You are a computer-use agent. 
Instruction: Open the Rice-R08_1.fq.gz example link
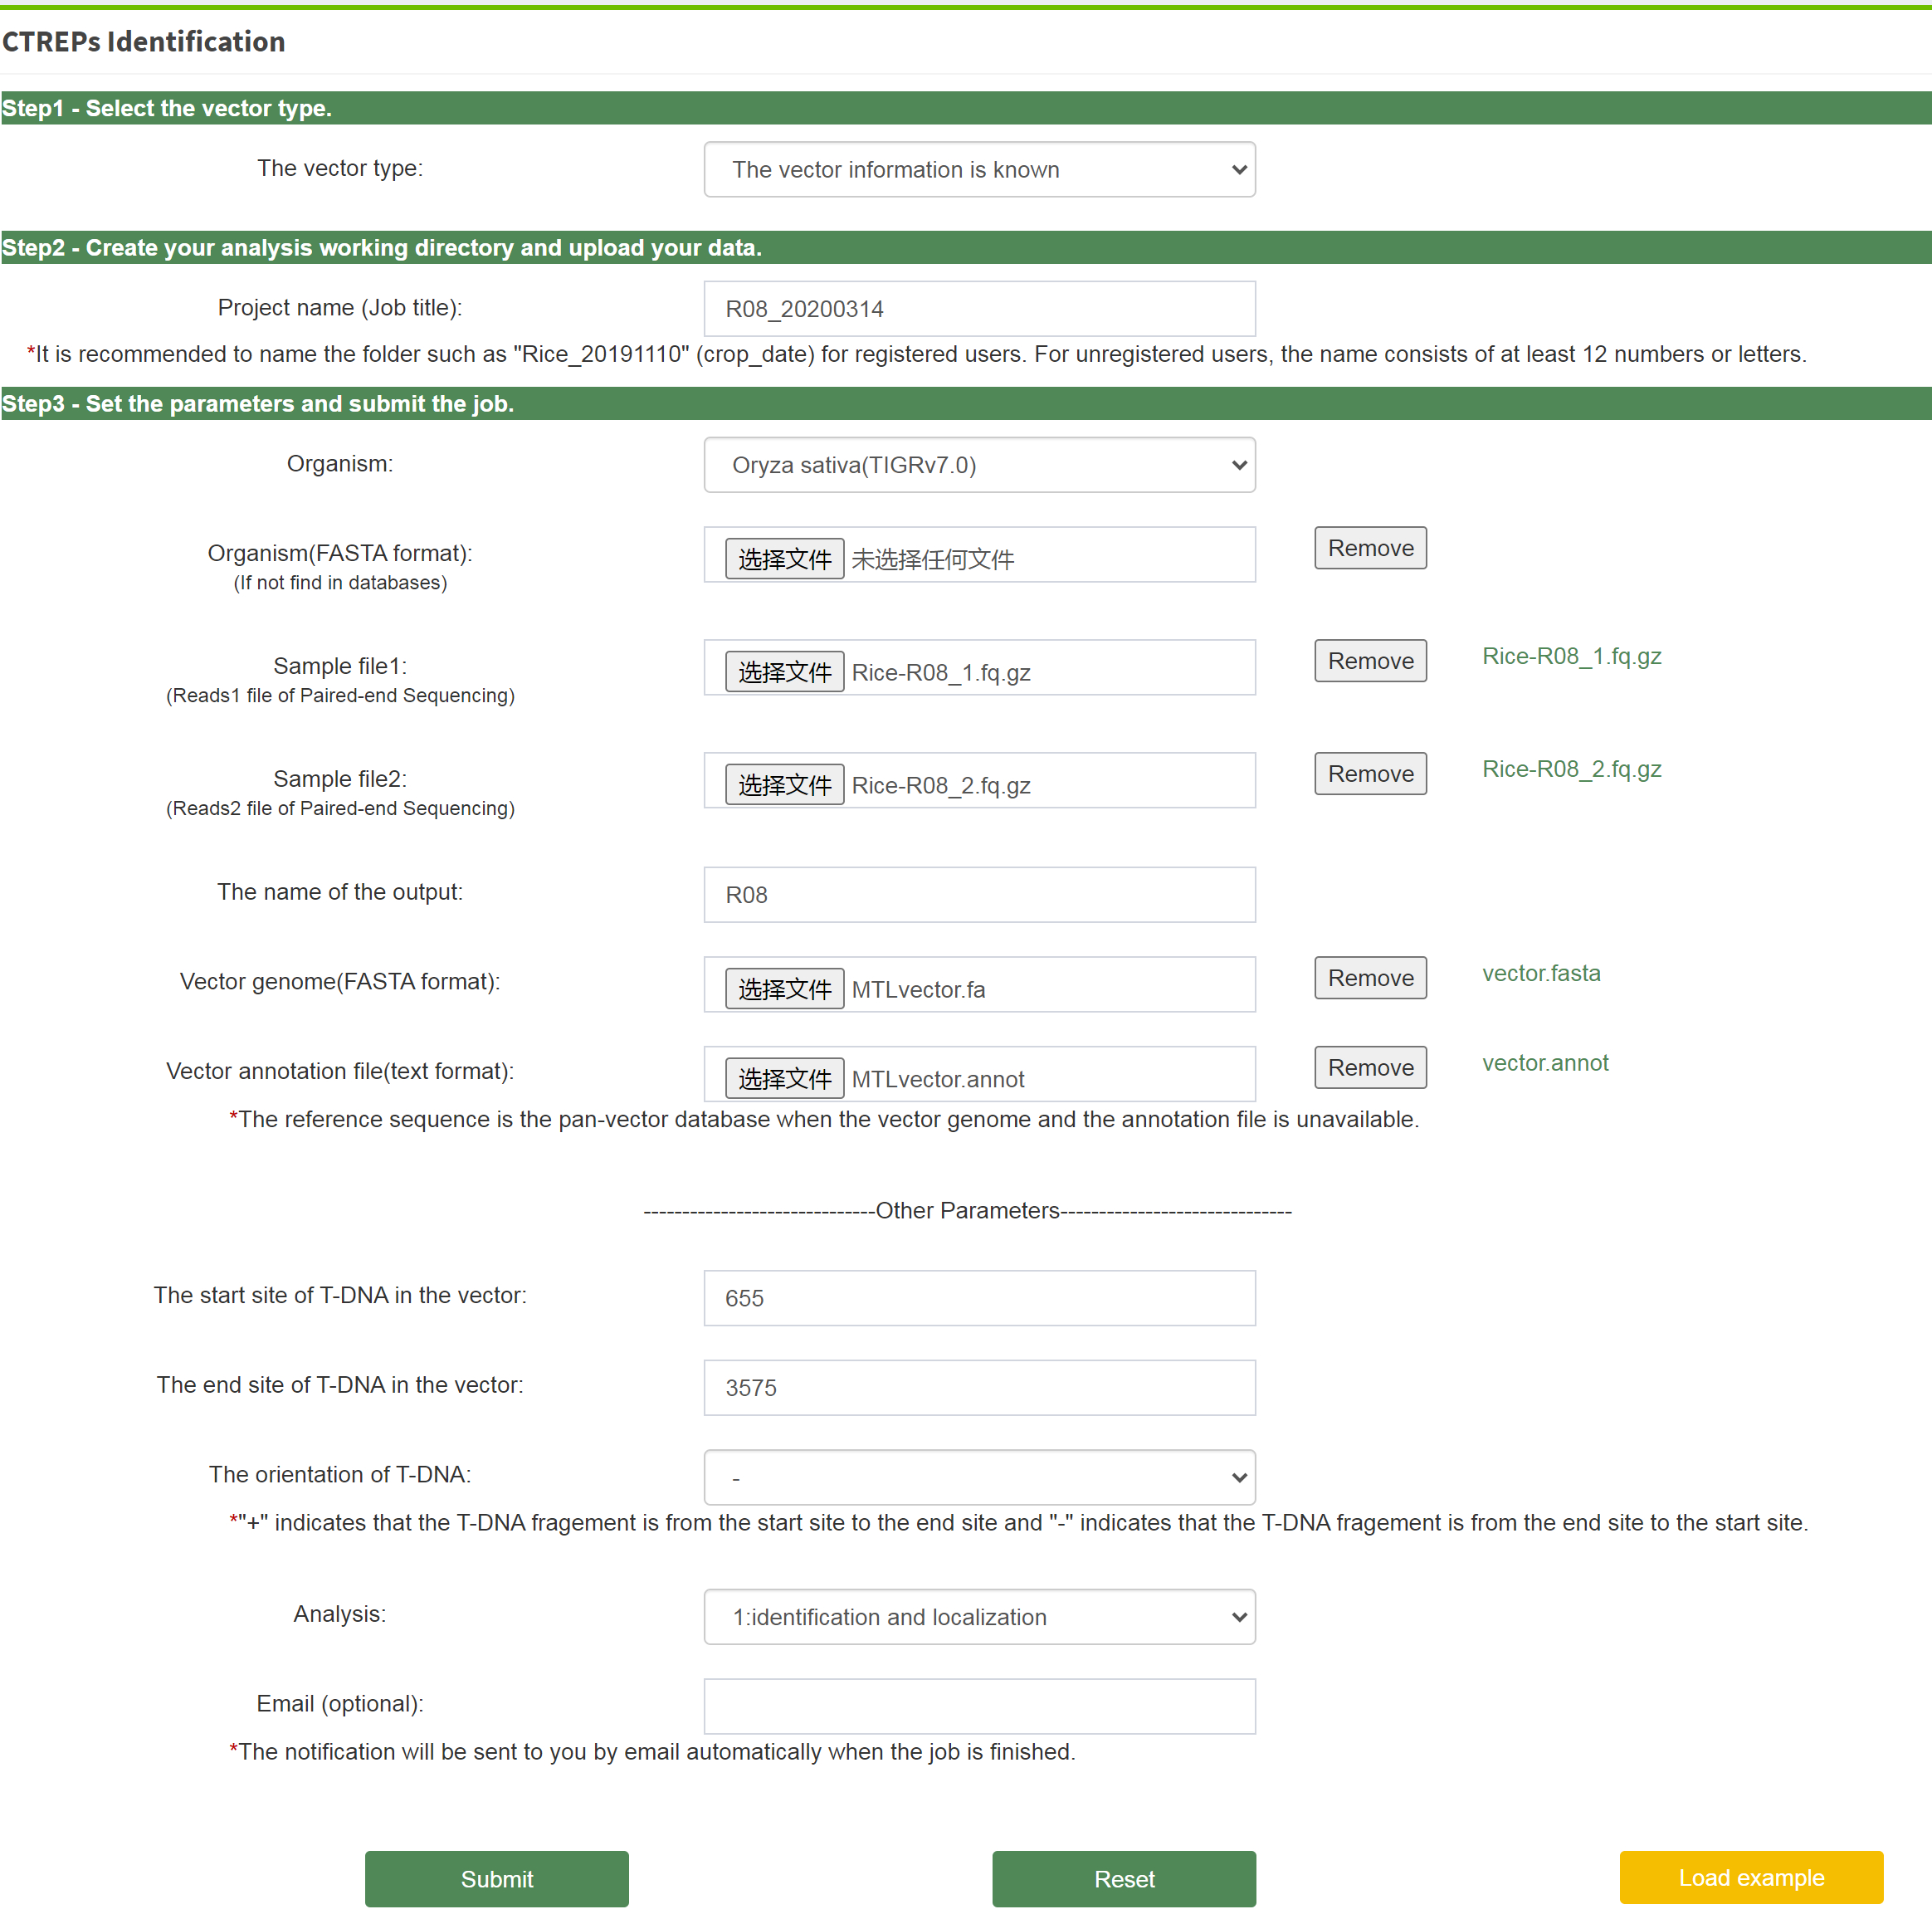tap(1571, 656)
